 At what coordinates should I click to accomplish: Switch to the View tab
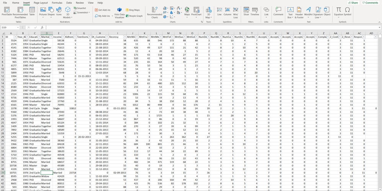(x=91, y=3)
